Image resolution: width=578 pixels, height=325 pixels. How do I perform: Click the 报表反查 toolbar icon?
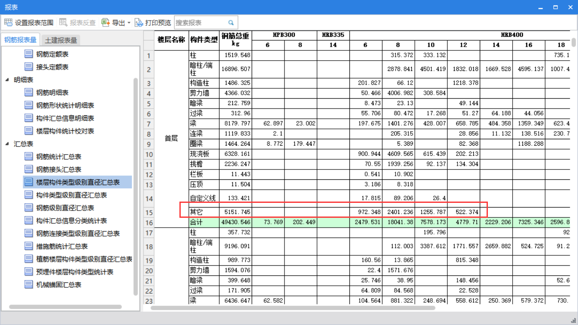point(63,23)
